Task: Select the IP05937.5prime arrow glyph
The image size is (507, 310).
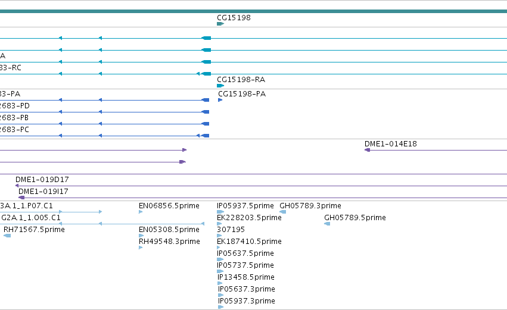Action: 220,212
